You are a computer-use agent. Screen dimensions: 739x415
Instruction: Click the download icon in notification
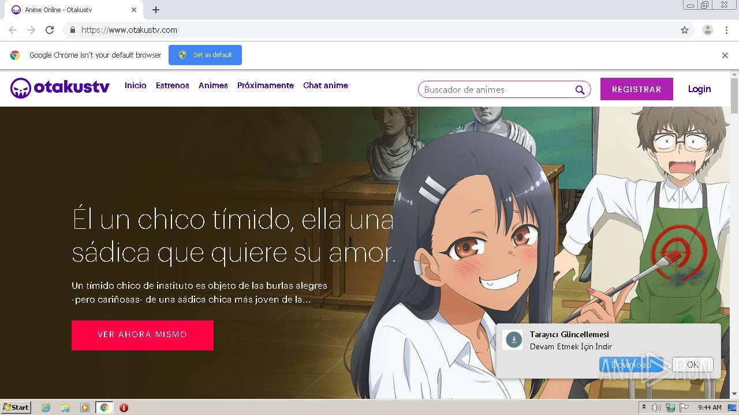[x=513, y=340]
